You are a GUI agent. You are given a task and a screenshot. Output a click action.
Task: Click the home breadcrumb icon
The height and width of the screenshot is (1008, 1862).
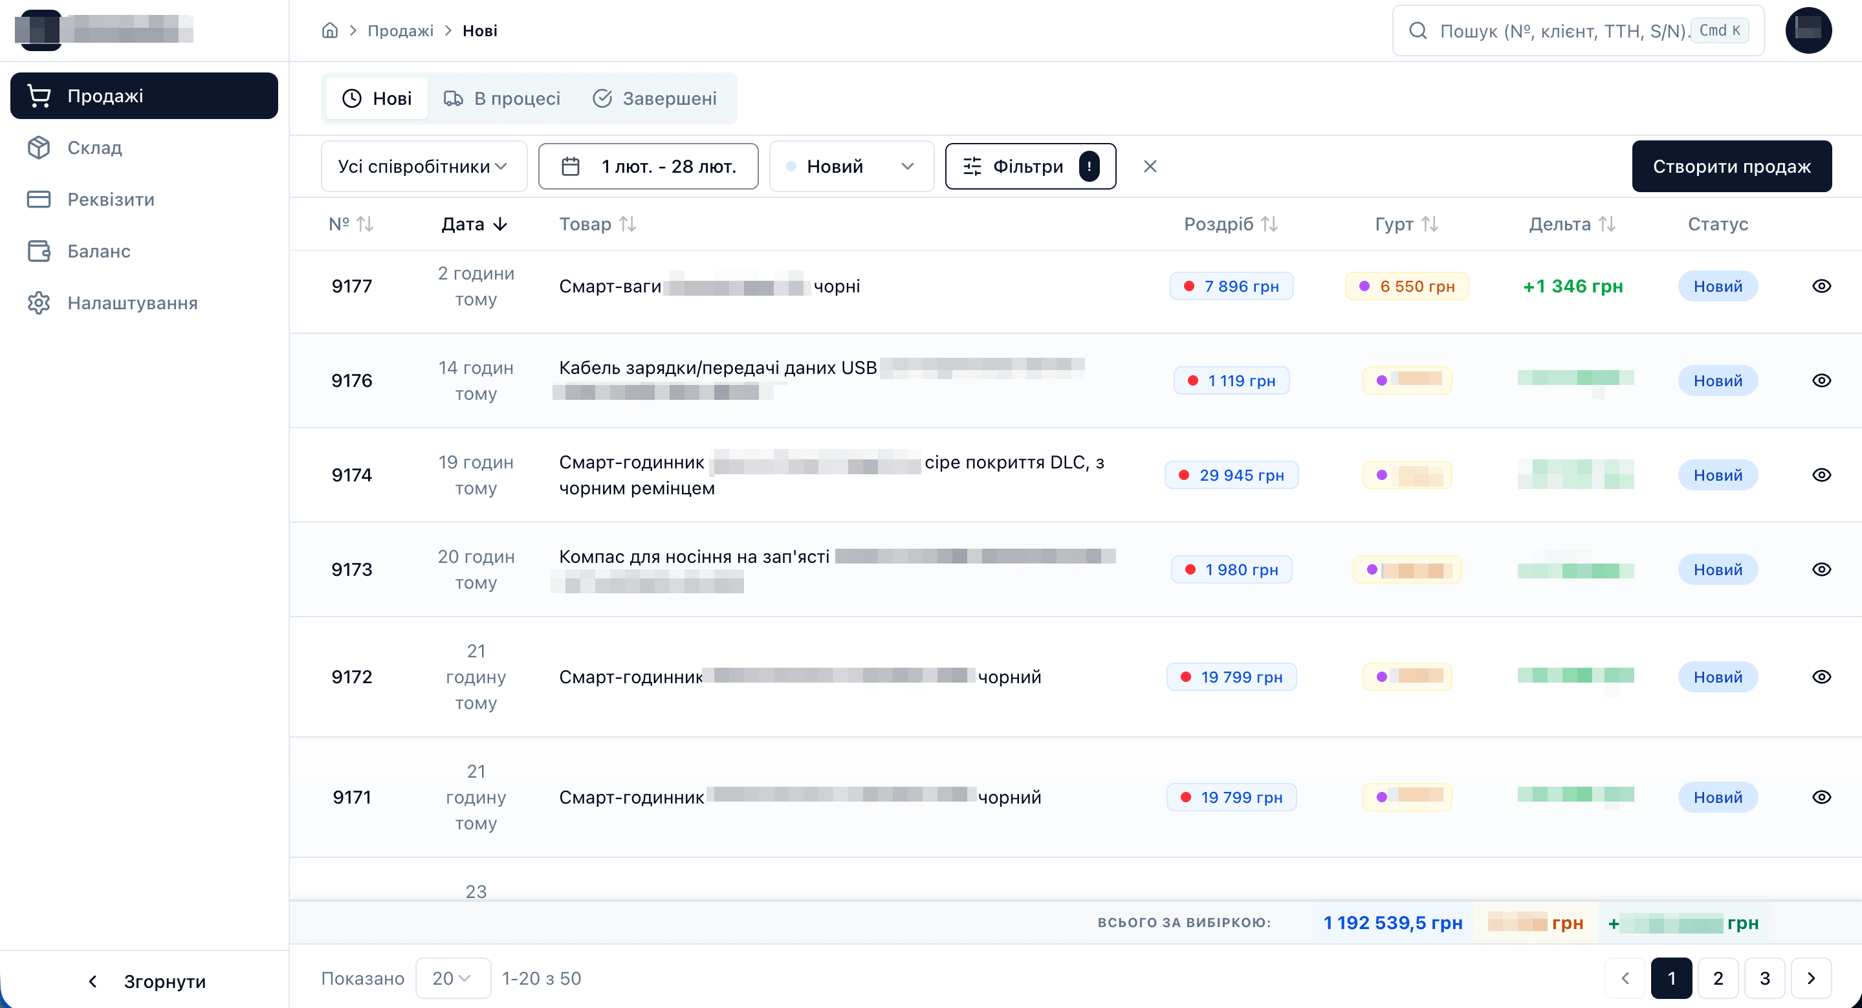point(329,30)
